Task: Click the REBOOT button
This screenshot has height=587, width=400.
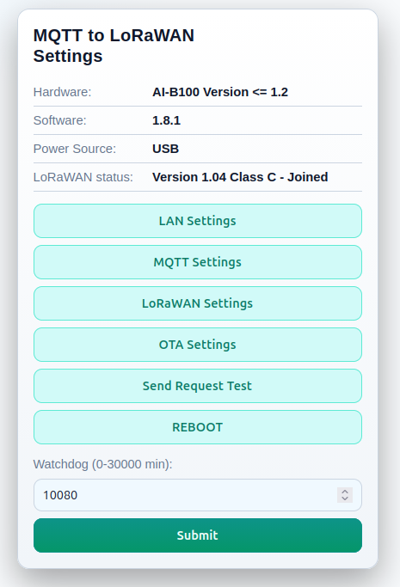Action: (198, 427)
